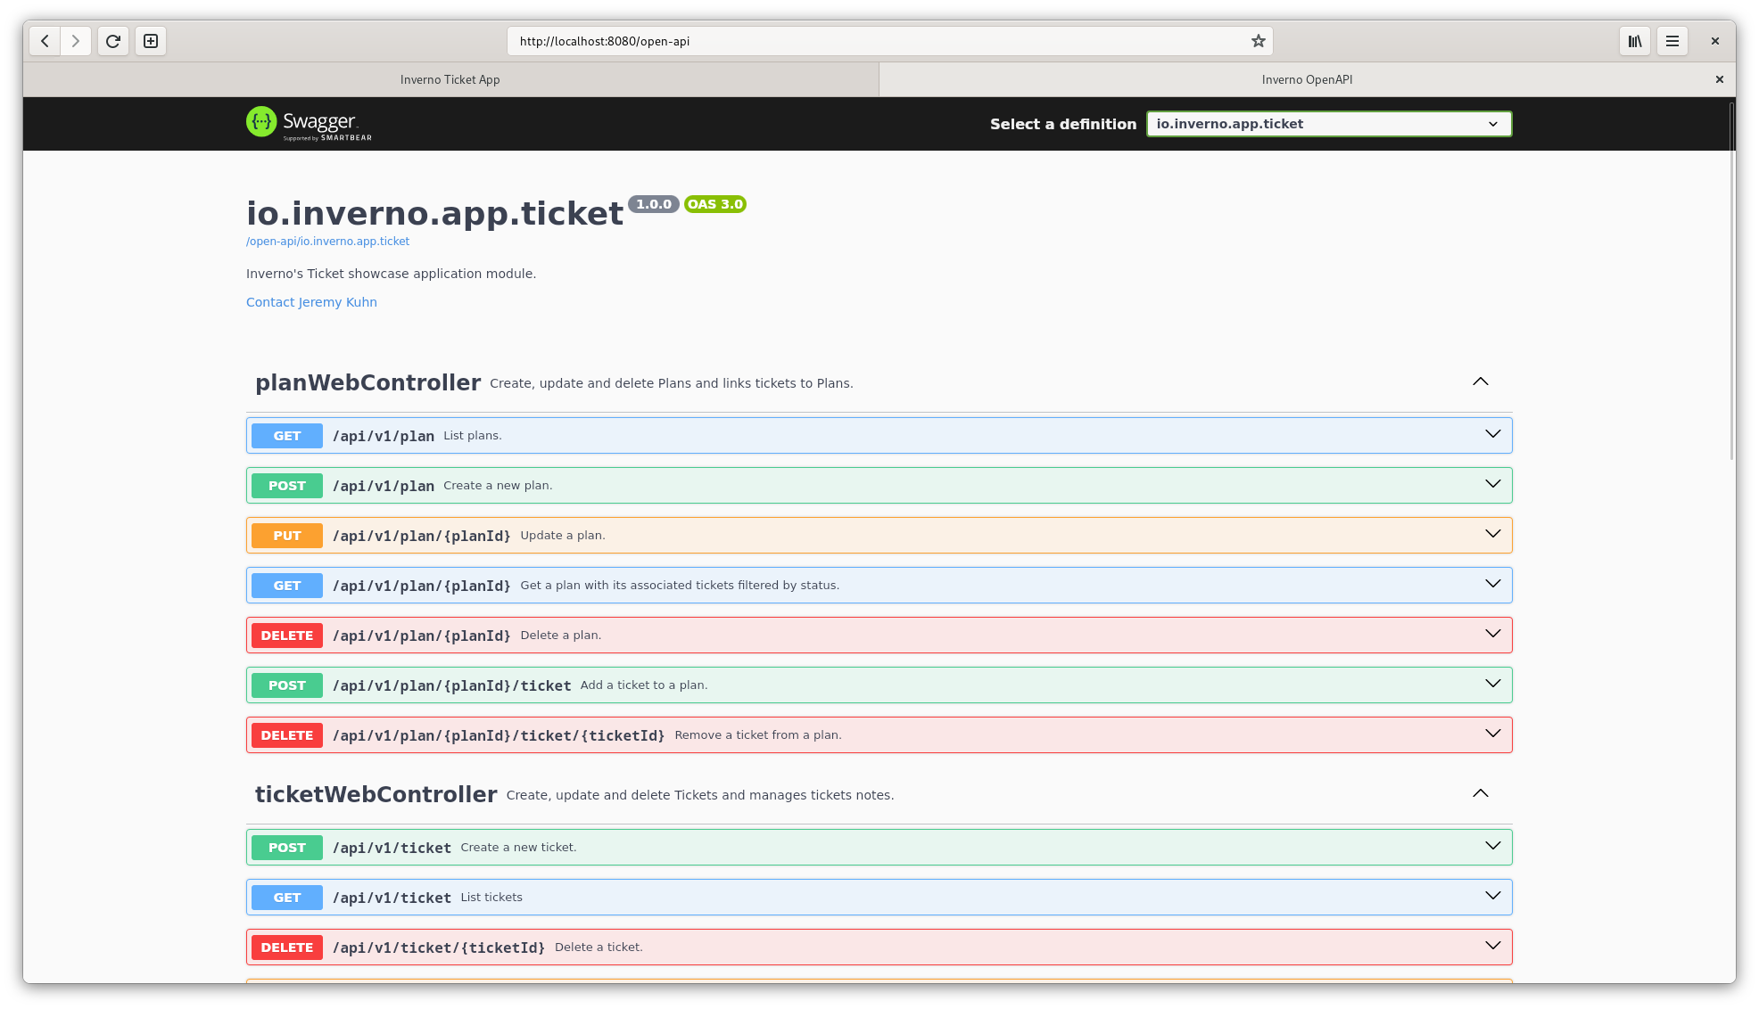Open the library bookshelf icon
The width and height of the screenshot is (1759, 1009).
tap(1635, 41)
